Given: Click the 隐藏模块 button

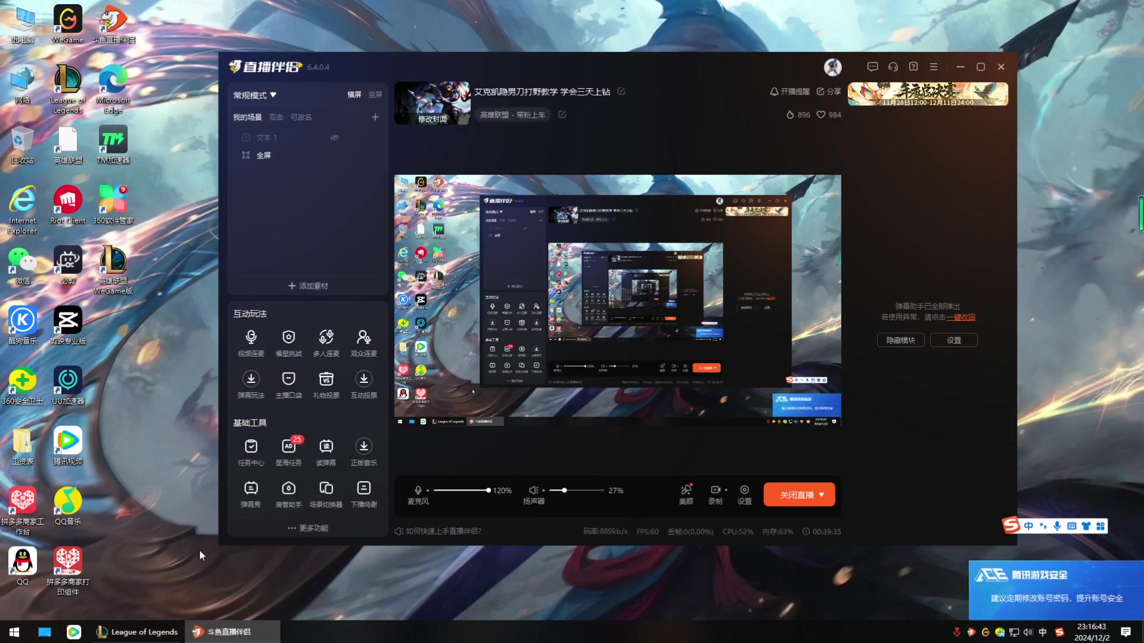Looking at the screenshot, I should click(x=900, y=340).
